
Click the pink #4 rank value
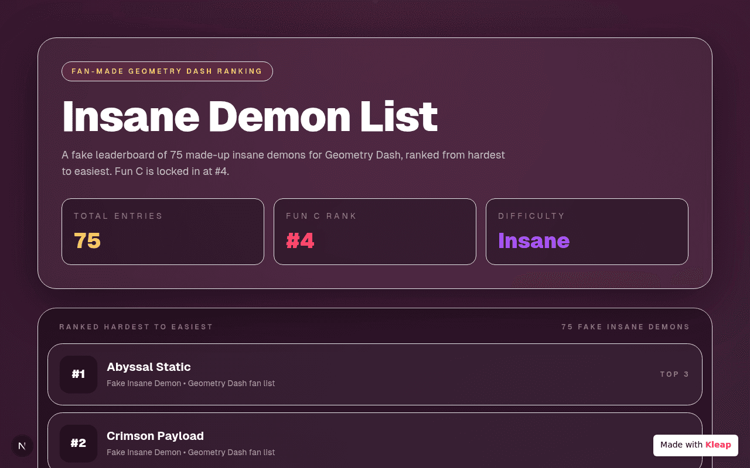pyautogui.click(x=300, y=241)
